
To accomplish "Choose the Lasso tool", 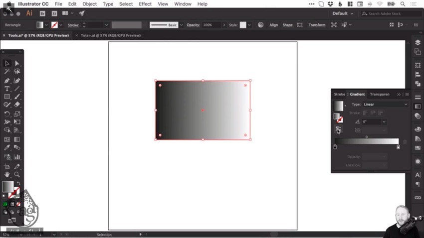I will click(x=17, y=71).
